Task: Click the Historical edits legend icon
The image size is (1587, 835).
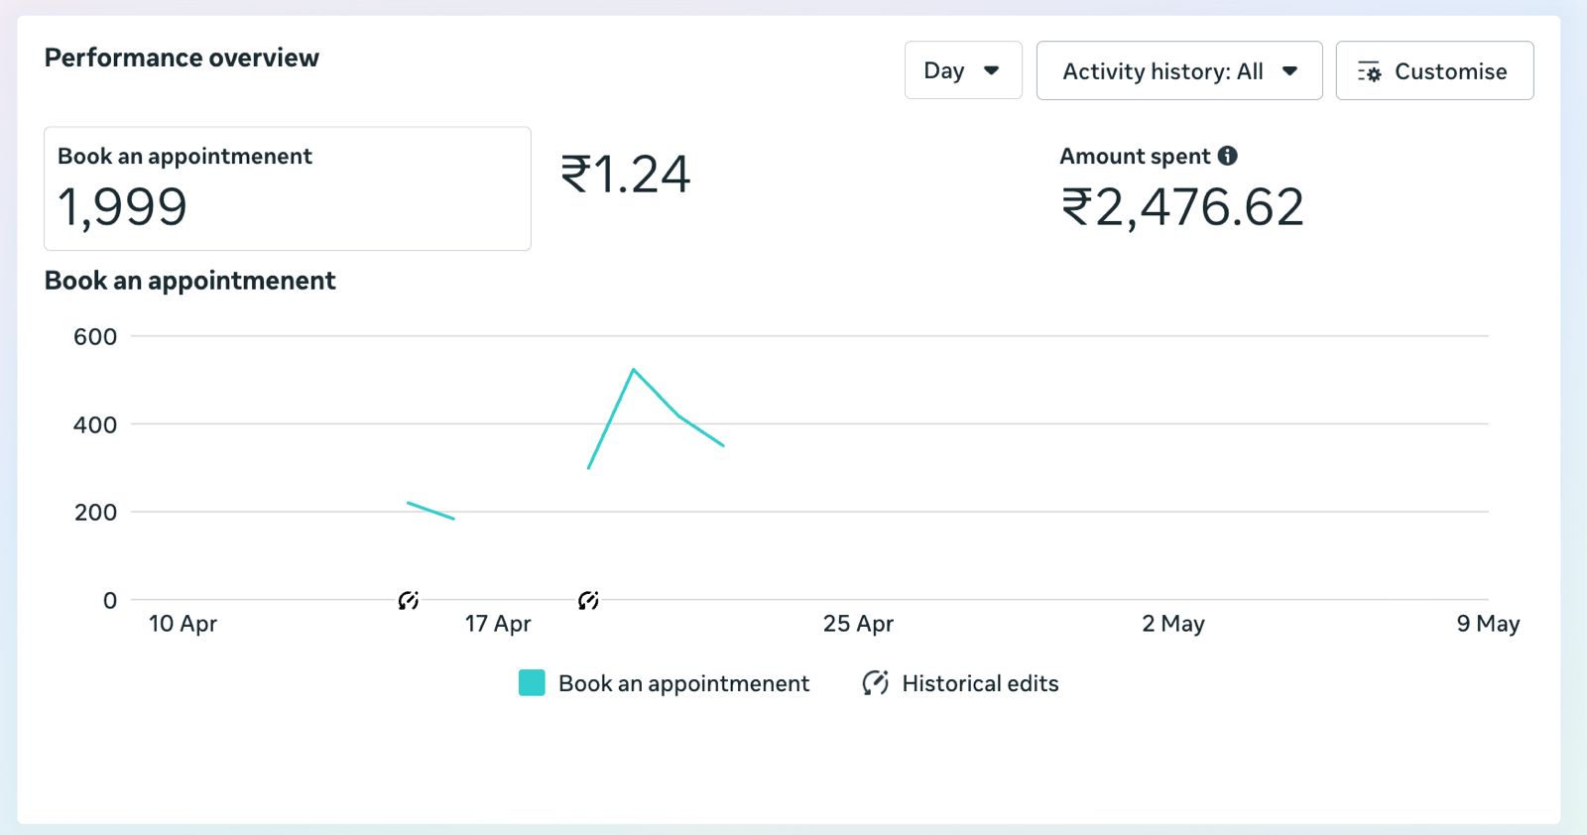Action: click(x=875, y=683)
